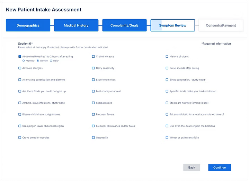Tick the Crohn's disease checkbox
The height and width of the screenshot is (181, 249).
[x=94, y=57]
